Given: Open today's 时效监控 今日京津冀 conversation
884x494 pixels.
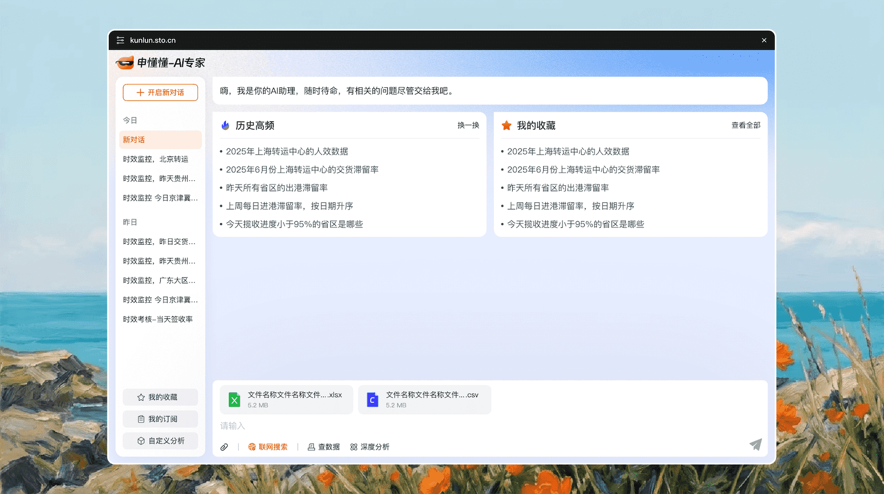Looking at the screenshot, I should [160, 198].
